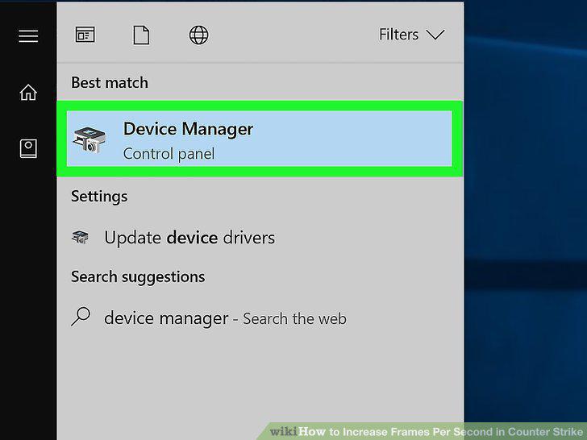This screenshot has height=440, width=587.
Task: Click the Search suggestions heading
Action: [138, 277]
